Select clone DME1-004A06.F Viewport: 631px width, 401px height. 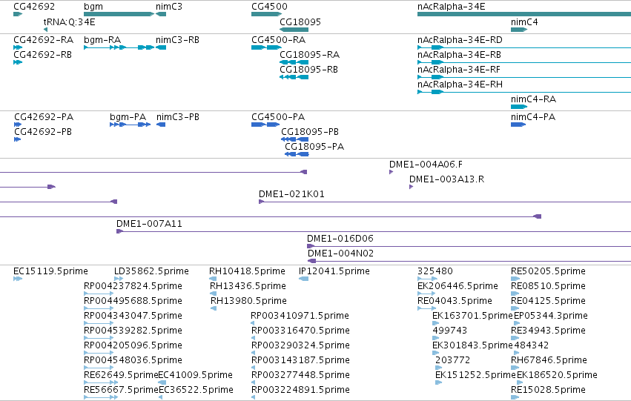[x=426, y=165]
